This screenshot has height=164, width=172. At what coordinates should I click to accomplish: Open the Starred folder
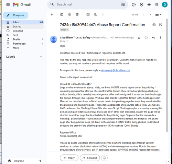tap(23, 26)
